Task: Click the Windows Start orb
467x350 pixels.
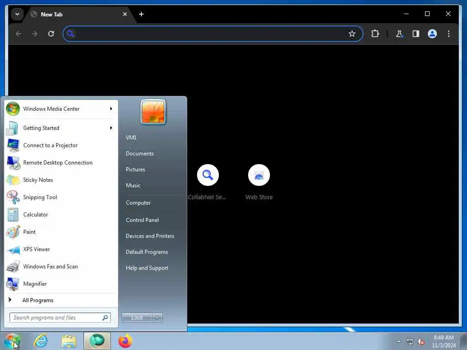Action: click(12, 341)
